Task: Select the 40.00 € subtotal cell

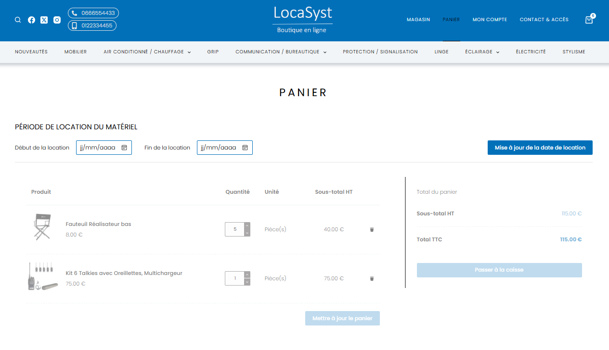Action: click(x=334, y=229)
